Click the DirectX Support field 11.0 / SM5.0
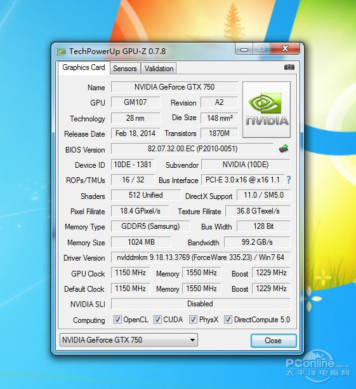This screenshot has width=356, height=389. [263, 195]
